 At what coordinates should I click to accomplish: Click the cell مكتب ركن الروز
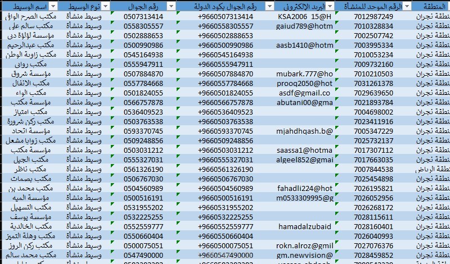pos(30,245)
